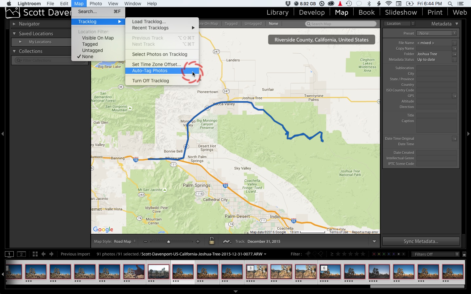
Task: Open grid view icon in filmstrip bar
Action: coord(35,254)
